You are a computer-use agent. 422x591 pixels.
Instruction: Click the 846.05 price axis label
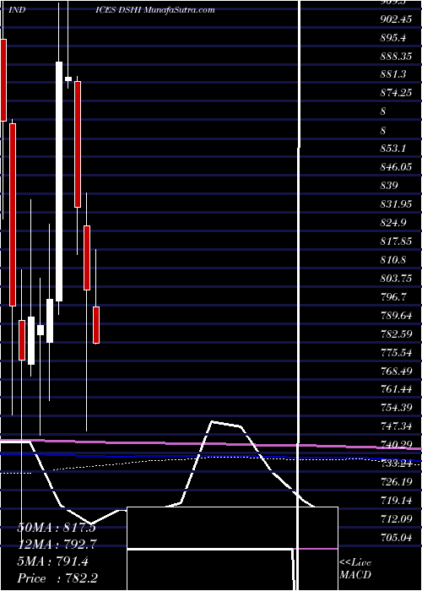396,167
